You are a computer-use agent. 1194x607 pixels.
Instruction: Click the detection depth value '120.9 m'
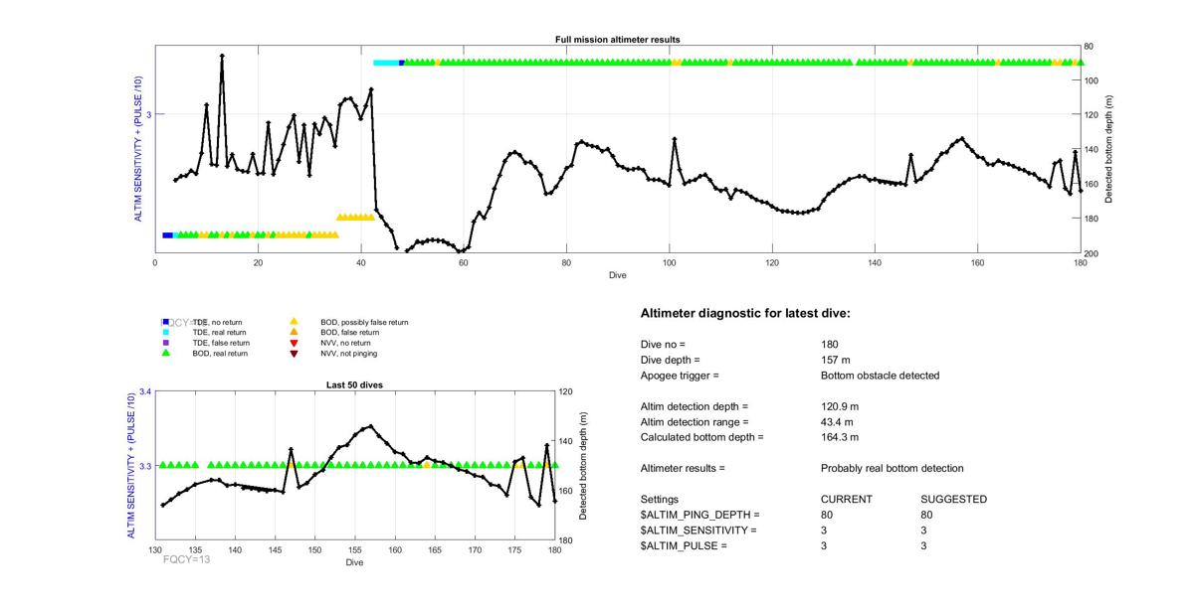point(840,406)
